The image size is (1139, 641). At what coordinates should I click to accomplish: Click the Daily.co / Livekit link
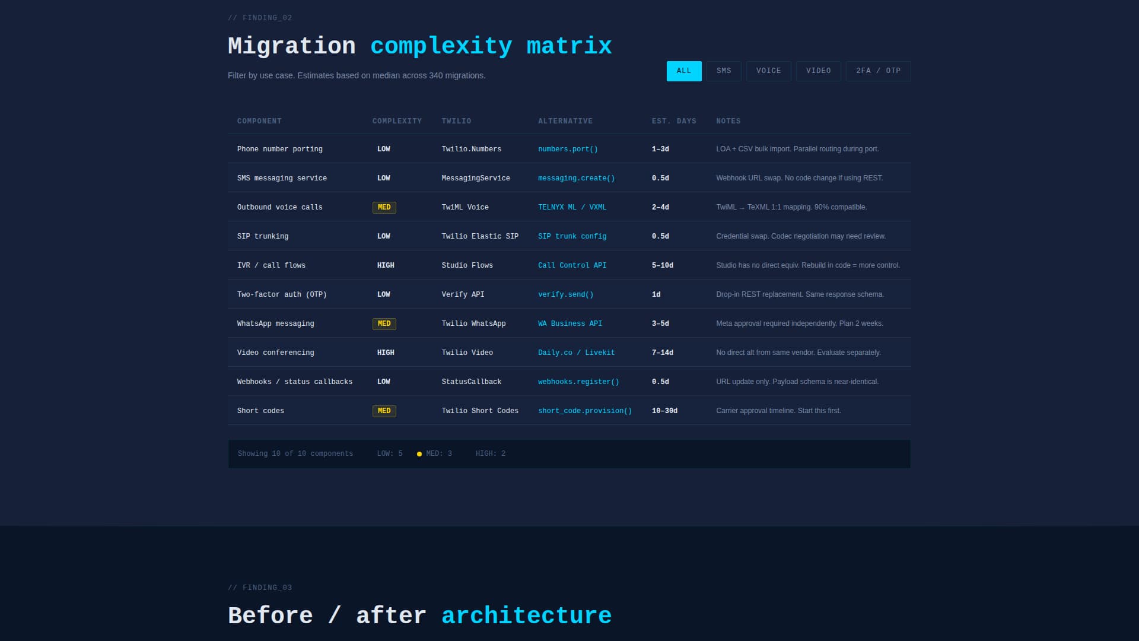[x=576, y=352]
